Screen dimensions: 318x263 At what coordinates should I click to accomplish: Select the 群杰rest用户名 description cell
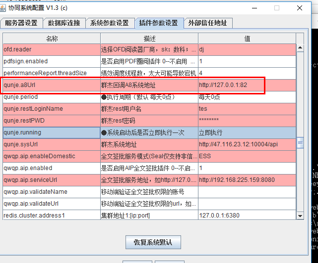click(x=149, y=109)
